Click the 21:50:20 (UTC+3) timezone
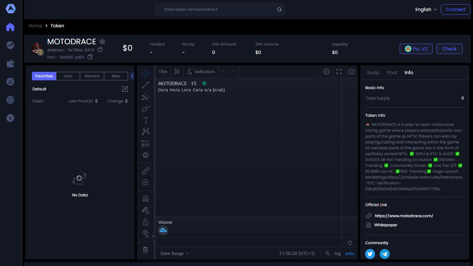The width and height of the screenshot is (473, 266). (x=297, y=253)
